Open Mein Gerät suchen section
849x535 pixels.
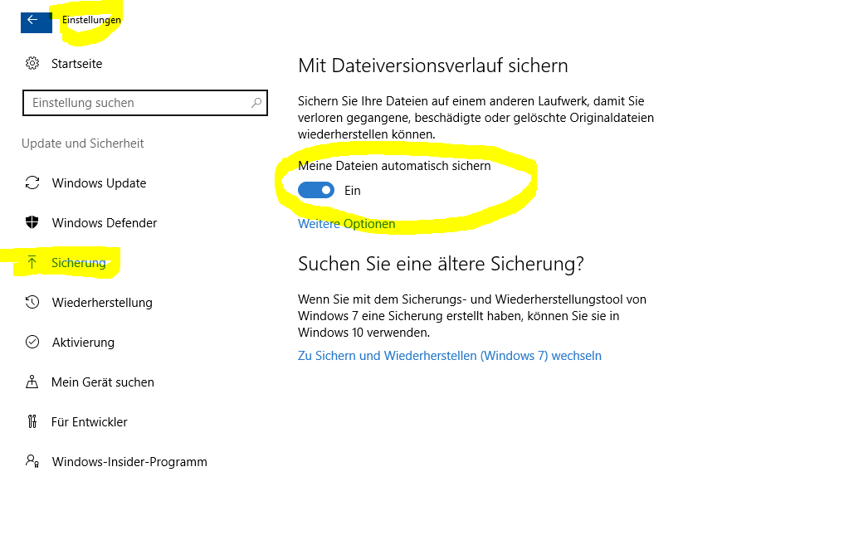[x=103, y=382]
